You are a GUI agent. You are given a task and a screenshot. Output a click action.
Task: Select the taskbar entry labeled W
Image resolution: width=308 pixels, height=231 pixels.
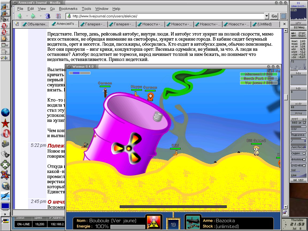(x=5, y=45)
